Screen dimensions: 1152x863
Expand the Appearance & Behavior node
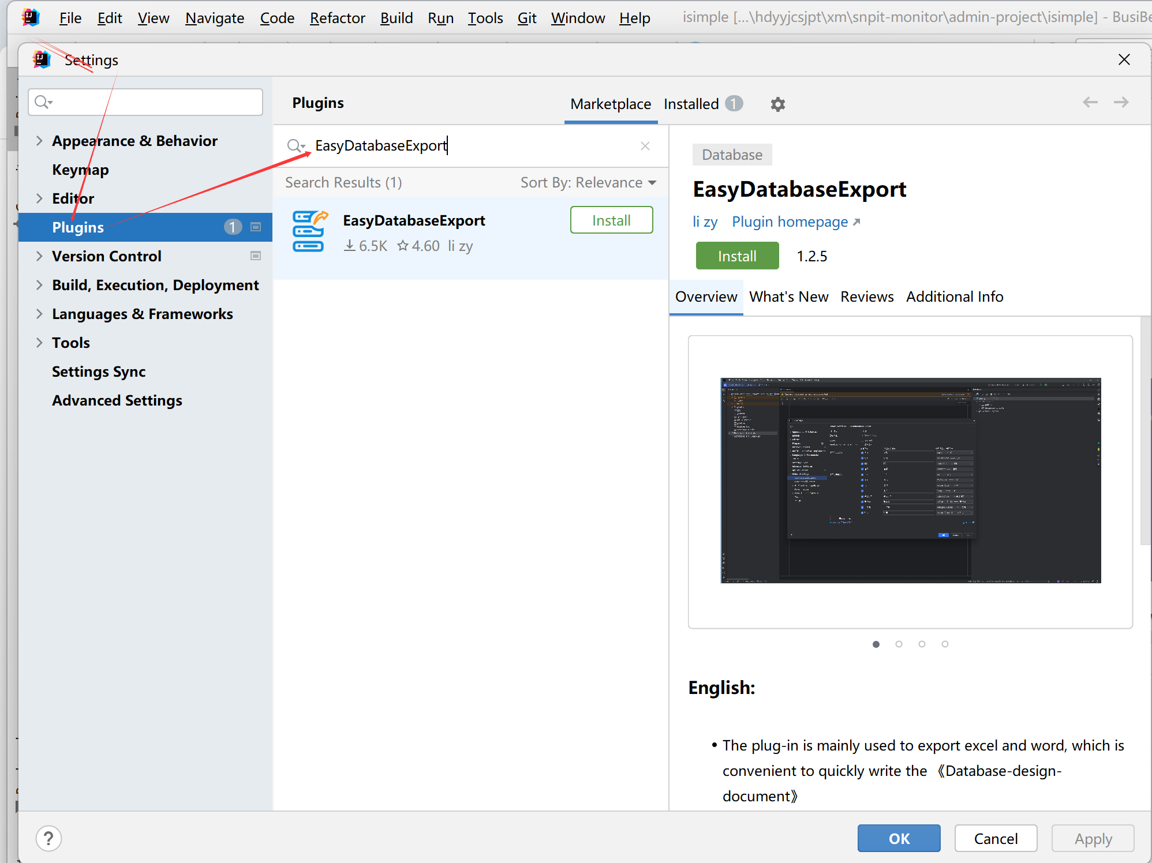[x=39, y=141]
